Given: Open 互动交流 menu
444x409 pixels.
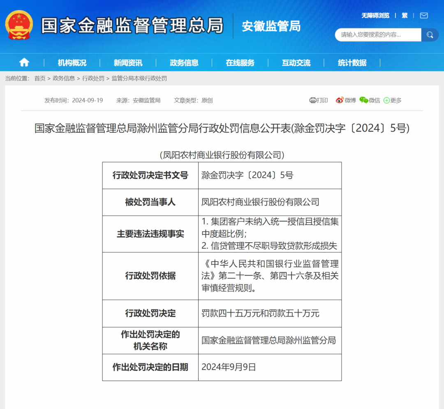Looking at the screenshot, I should click(x=296, y=62).
